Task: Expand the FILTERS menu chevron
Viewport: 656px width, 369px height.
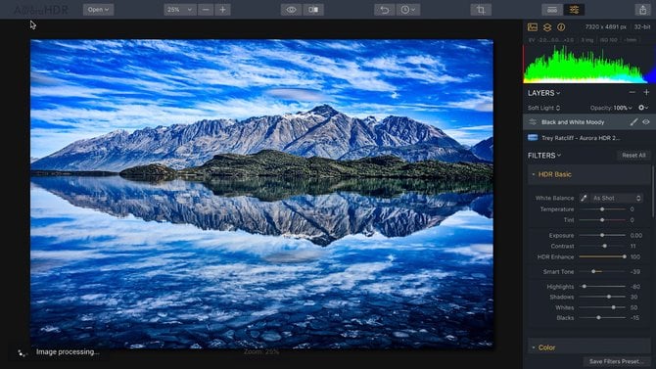Action: (559, 156)
